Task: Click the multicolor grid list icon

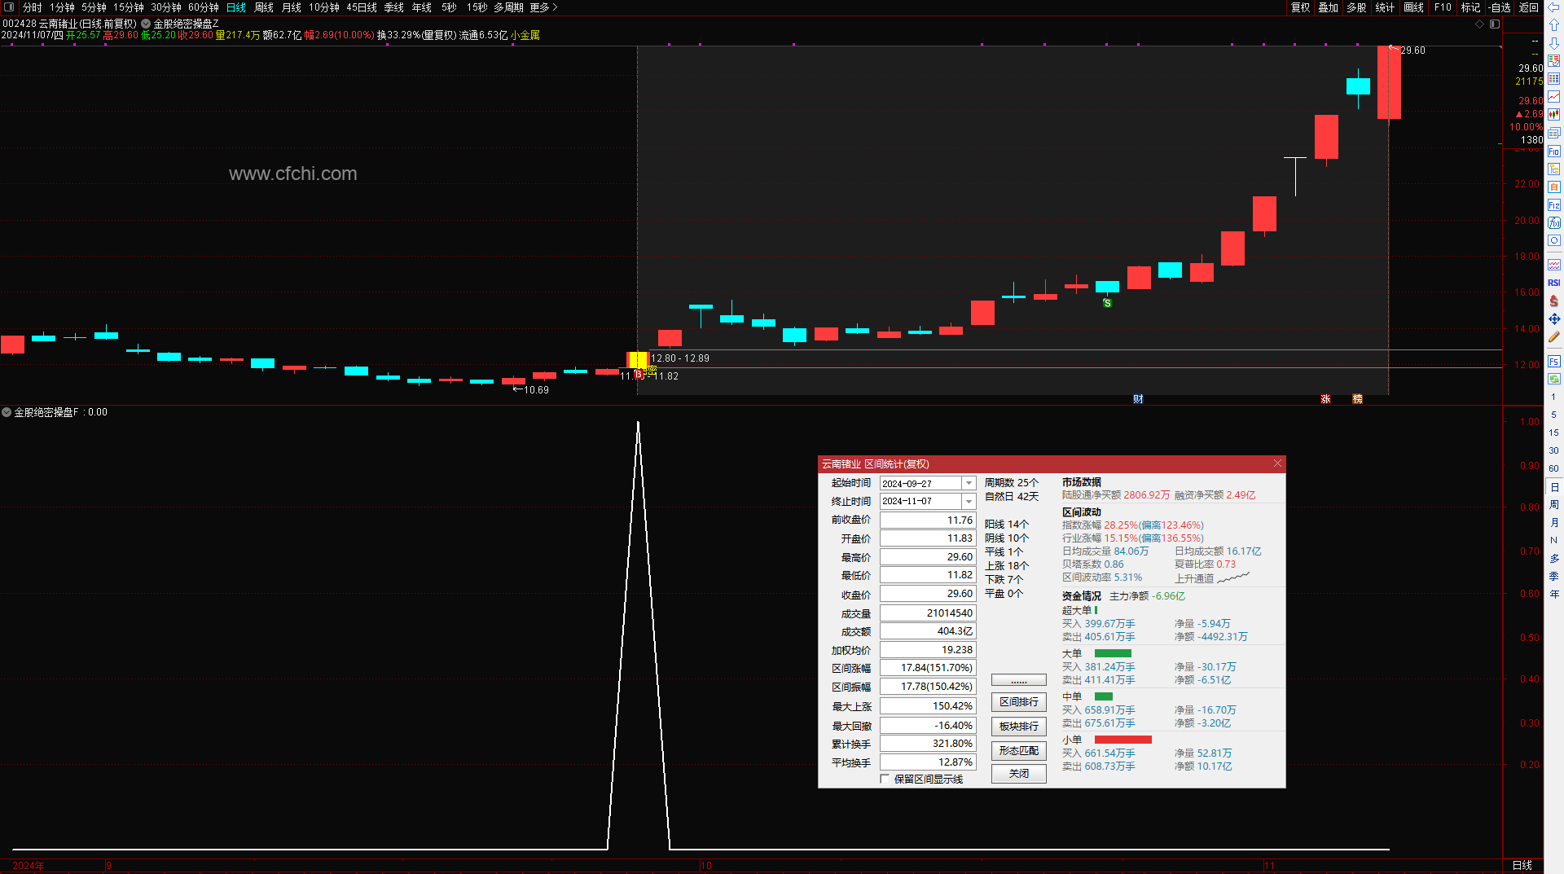Action: (1554, 79)
